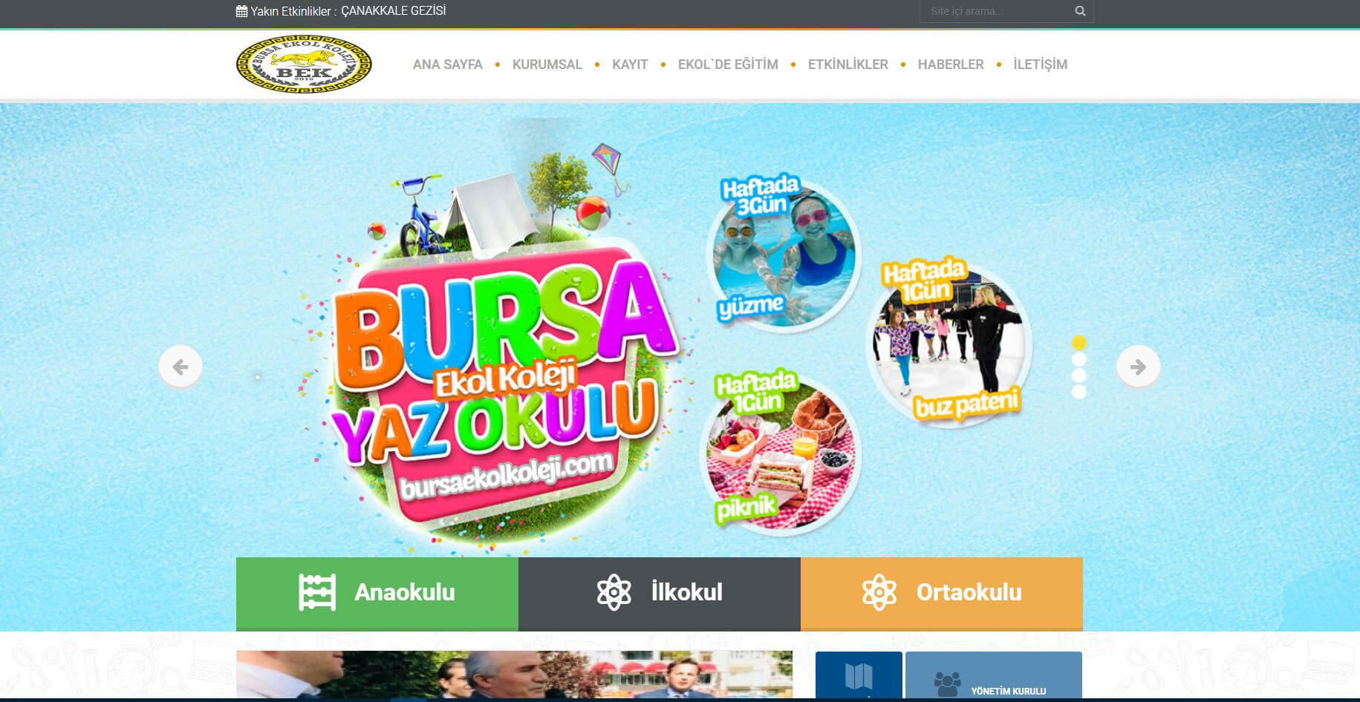1360x702 pixels.
Task: Click the atom icon on the İlkokul tile
Action: 614,592
